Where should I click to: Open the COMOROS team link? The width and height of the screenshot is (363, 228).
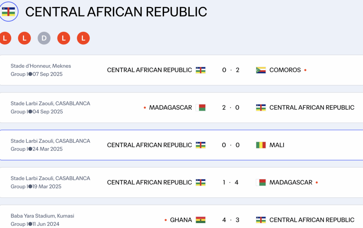pyautogui.click(x=285, y=70)
